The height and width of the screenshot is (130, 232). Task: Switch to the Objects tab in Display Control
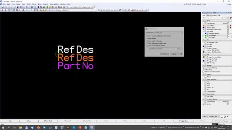[208, 15]
